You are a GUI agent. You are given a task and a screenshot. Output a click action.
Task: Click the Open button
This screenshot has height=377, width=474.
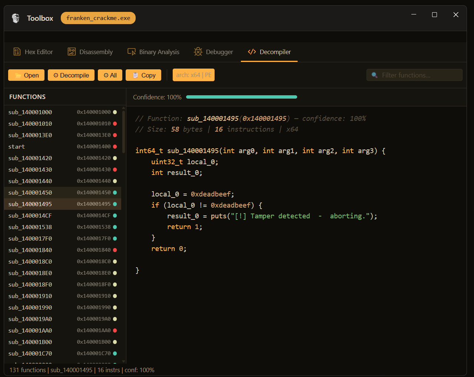[26, 75]
